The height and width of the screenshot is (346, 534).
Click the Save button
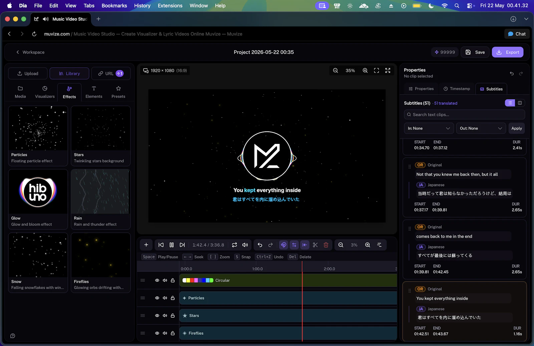pos(475,52)
